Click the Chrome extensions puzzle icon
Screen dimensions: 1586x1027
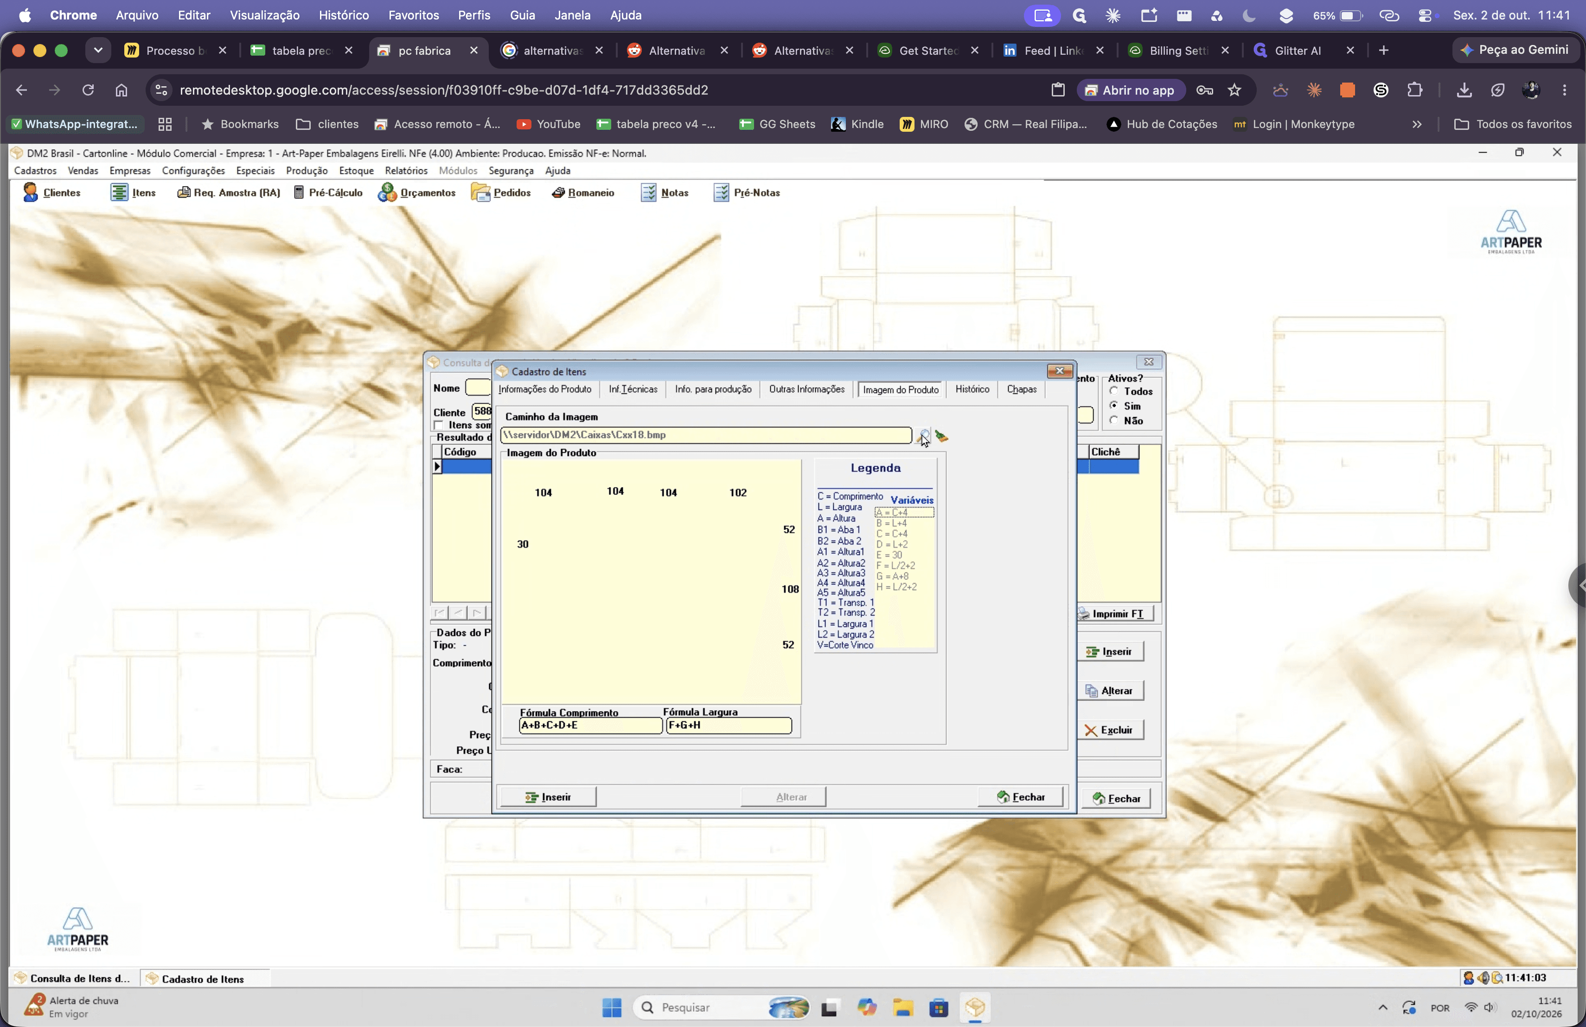pyautogui.click(x=1414, y=90)
